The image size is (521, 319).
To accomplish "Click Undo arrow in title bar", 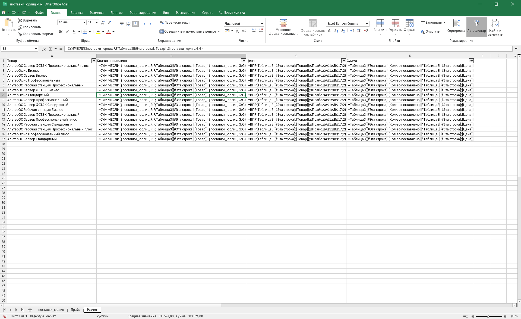I will (x=14, y=12).
